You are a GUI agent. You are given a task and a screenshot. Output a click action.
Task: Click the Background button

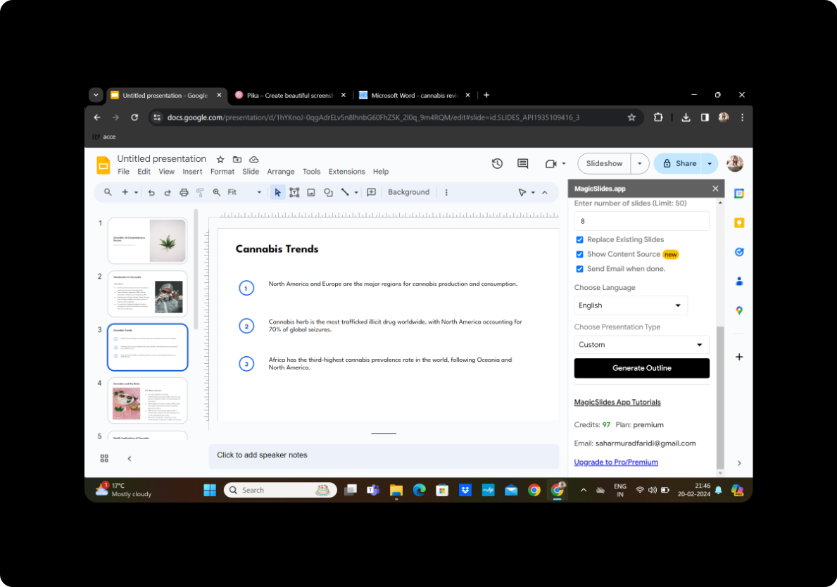click(408, 192)
